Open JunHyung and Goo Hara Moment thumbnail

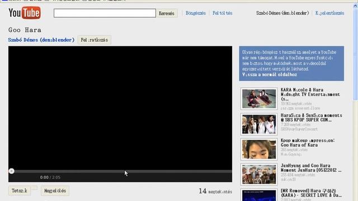(x=259, y=174)
